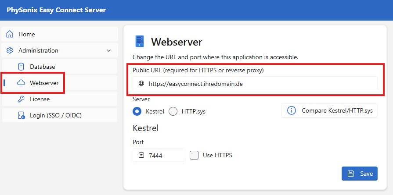
Task: Click the PhySonix Easy Connect Server title
Action: tap(56, 10)
